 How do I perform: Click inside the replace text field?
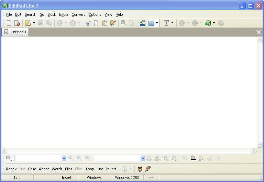tap(117, 158)
